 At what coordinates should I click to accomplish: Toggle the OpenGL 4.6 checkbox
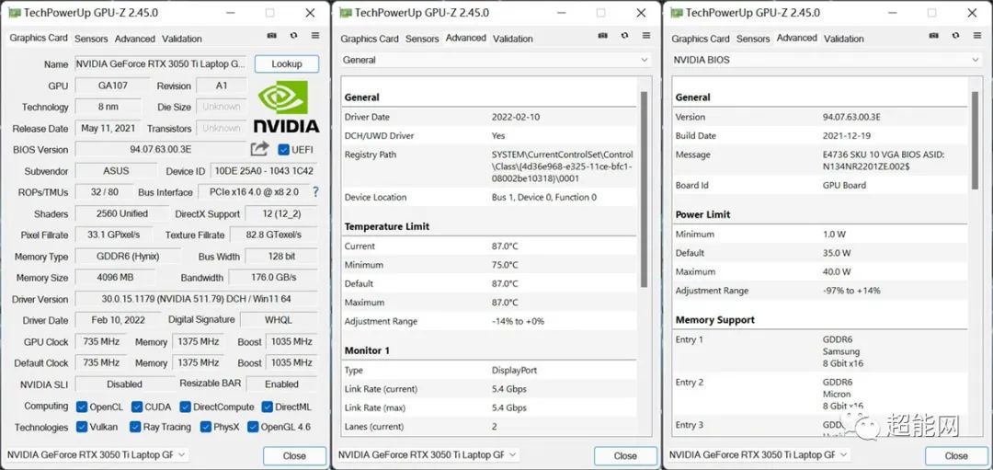pyautogui.click(x=253, y=427)
